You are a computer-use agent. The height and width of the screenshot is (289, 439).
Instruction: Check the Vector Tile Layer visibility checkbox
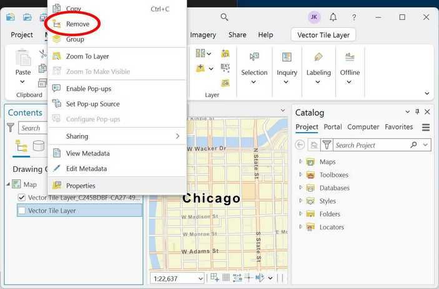coord(22,211)
